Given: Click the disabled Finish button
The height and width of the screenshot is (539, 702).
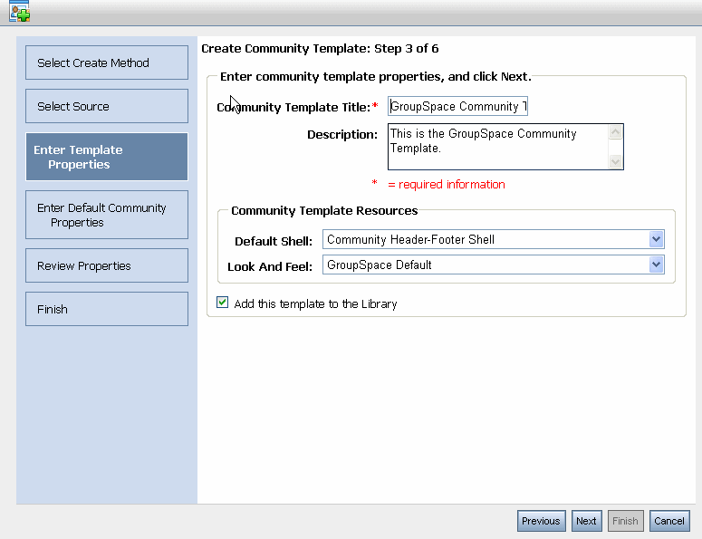Looking at the screenshot, I should tap(625, 521).
